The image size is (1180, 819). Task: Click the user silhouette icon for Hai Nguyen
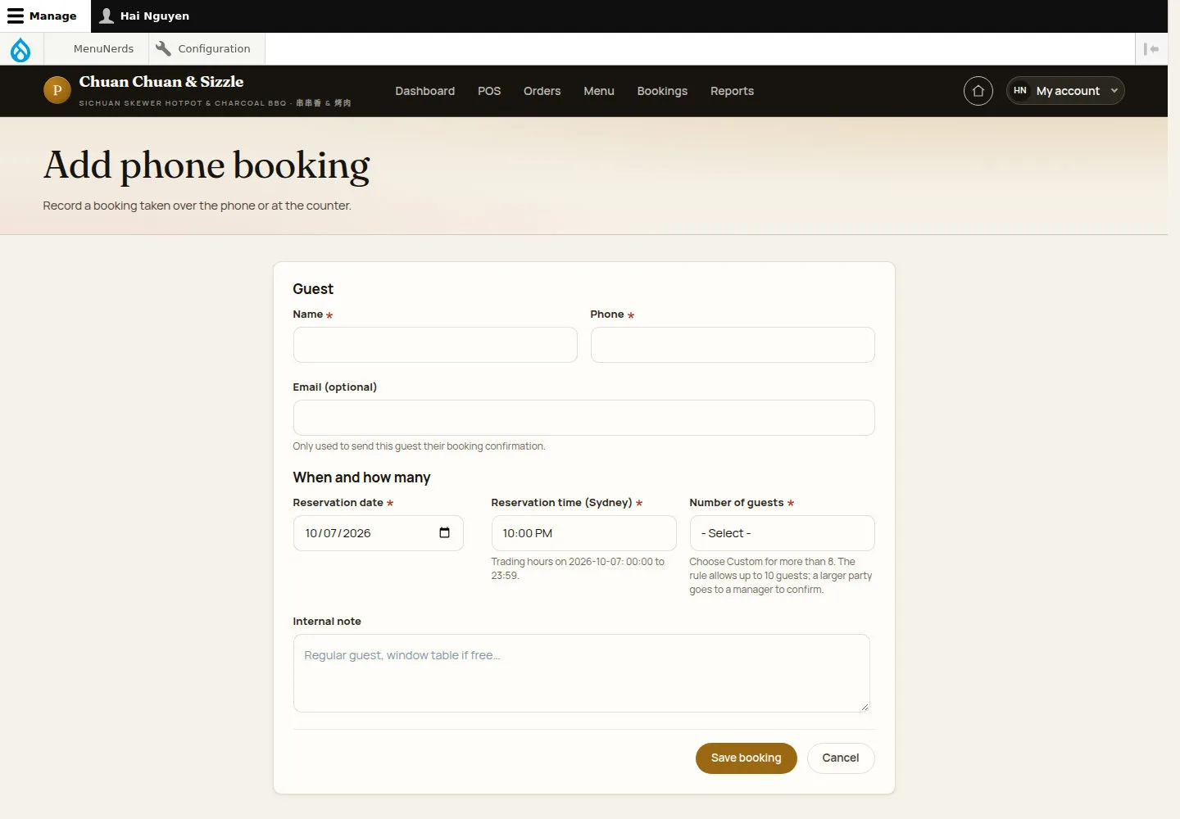[107, 16]
